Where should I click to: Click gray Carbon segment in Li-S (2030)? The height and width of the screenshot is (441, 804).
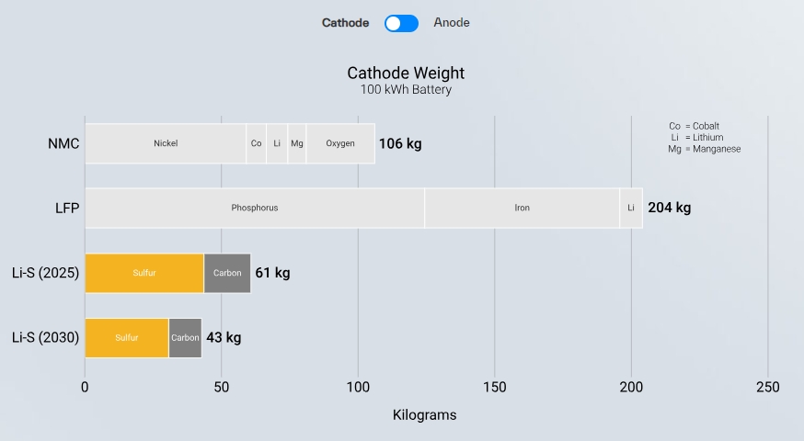tap(185, 338)
